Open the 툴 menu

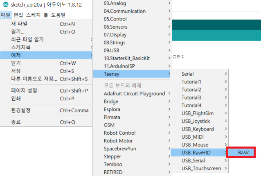pos(46,15)
